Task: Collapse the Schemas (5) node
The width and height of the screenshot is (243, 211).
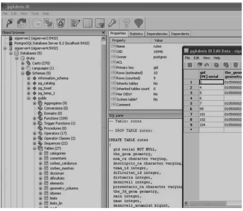Action: (23, 73)
